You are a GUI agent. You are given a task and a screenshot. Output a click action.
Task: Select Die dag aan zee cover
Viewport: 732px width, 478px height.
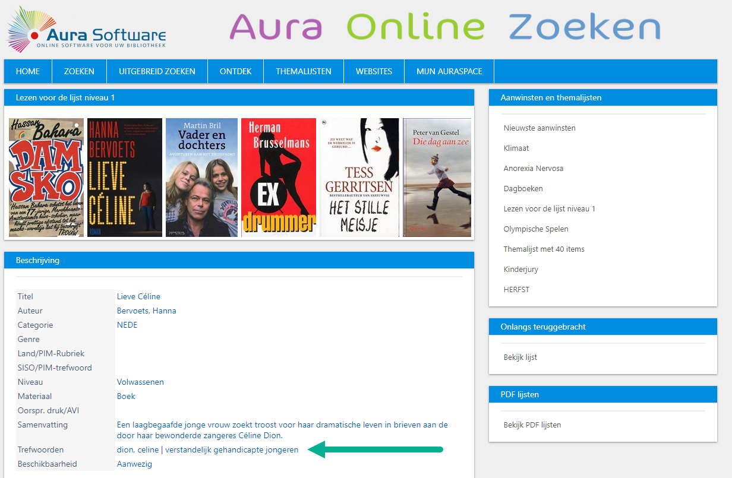click(x=437, y=178)
